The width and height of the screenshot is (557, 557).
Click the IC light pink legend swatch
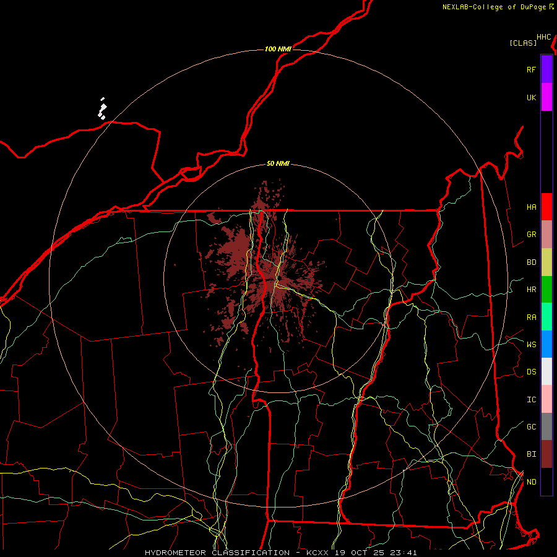[546, 399]
